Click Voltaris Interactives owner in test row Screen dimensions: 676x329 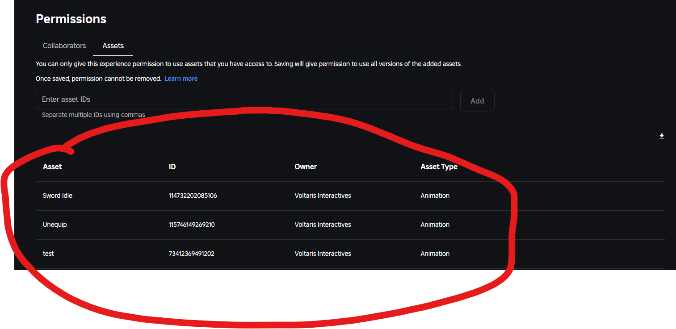[x=323, y=254]
